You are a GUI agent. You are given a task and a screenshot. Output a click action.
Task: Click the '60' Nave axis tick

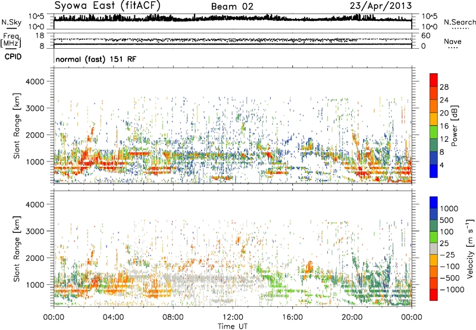pyautogui.click(x=425, y=36)
